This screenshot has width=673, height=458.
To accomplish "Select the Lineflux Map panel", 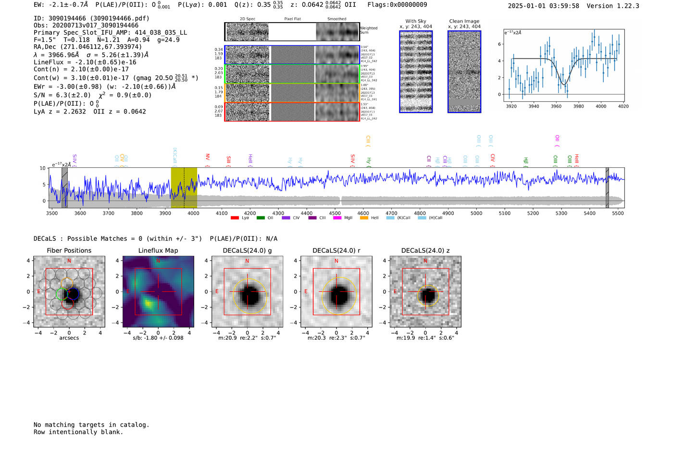I will coord(158,292).
